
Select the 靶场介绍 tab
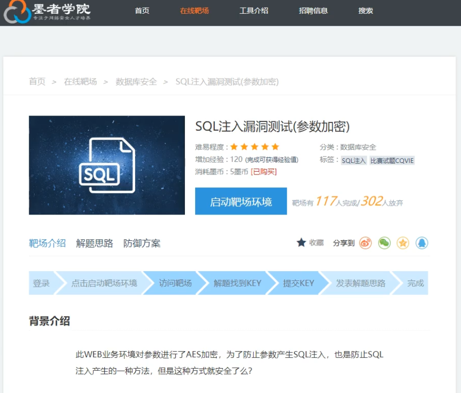click(47, 243)
